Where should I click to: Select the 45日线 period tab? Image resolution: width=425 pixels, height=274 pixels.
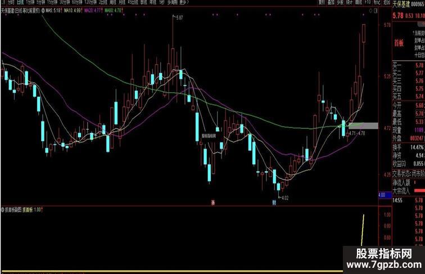133,2
